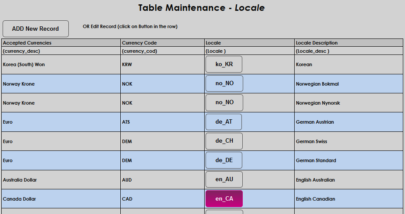Select the Korea (South) Won cell
The height and width of the screenshot is (214, 405).
[24, 64]
